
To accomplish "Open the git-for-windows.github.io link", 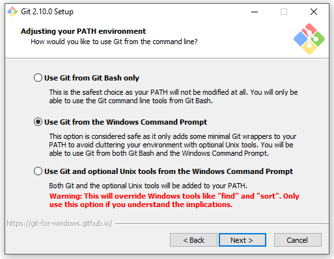I will [x=59, y=223].
